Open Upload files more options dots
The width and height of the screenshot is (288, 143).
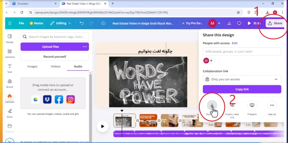(x=85, y=47)
